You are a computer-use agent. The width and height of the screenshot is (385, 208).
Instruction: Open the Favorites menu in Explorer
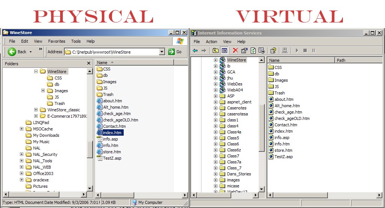click(x=57, y=41)
